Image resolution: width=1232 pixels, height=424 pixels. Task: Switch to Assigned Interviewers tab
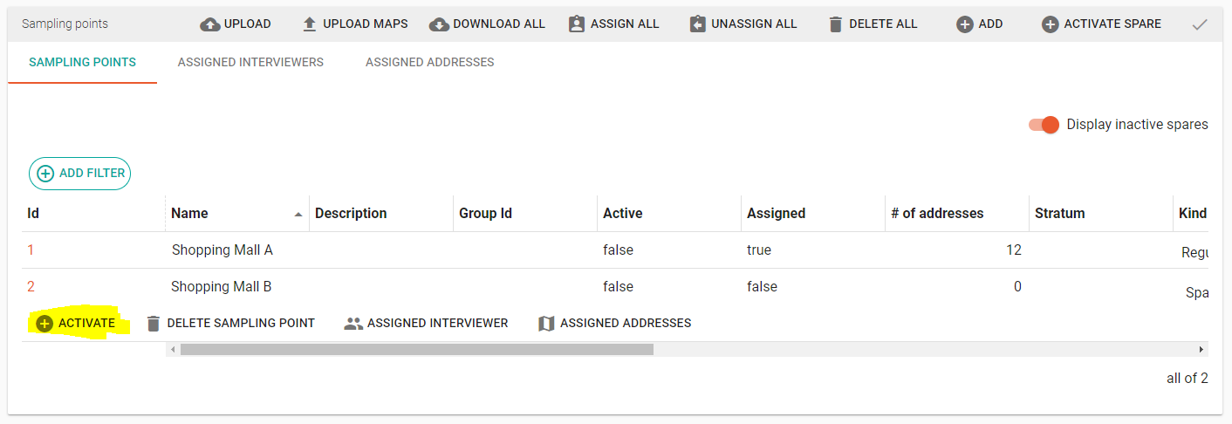pos(250,62)
